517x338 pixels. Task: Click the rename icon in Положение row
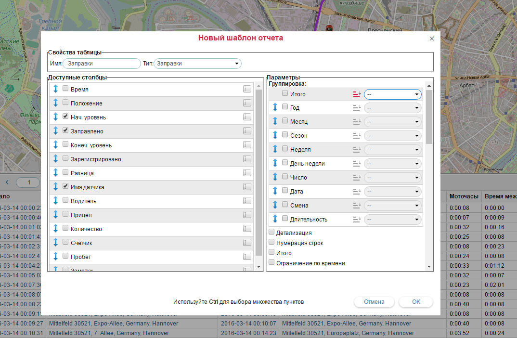click(x=247, y=103)
